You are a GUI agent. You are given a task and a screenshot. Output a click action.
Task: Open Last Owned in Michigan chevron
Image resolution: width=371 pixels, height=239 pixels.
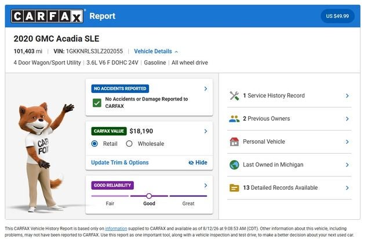[347, 165]
